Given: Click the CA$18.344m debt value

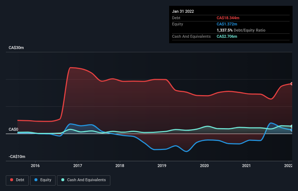Looking at the screenshot, I should click(228, 18).
